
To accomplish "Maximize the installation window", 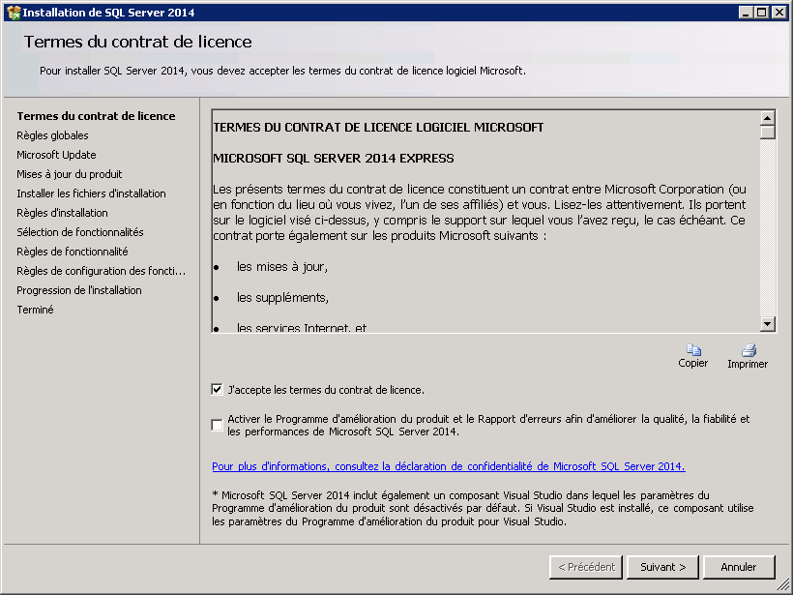I will [x=762, y=13].
